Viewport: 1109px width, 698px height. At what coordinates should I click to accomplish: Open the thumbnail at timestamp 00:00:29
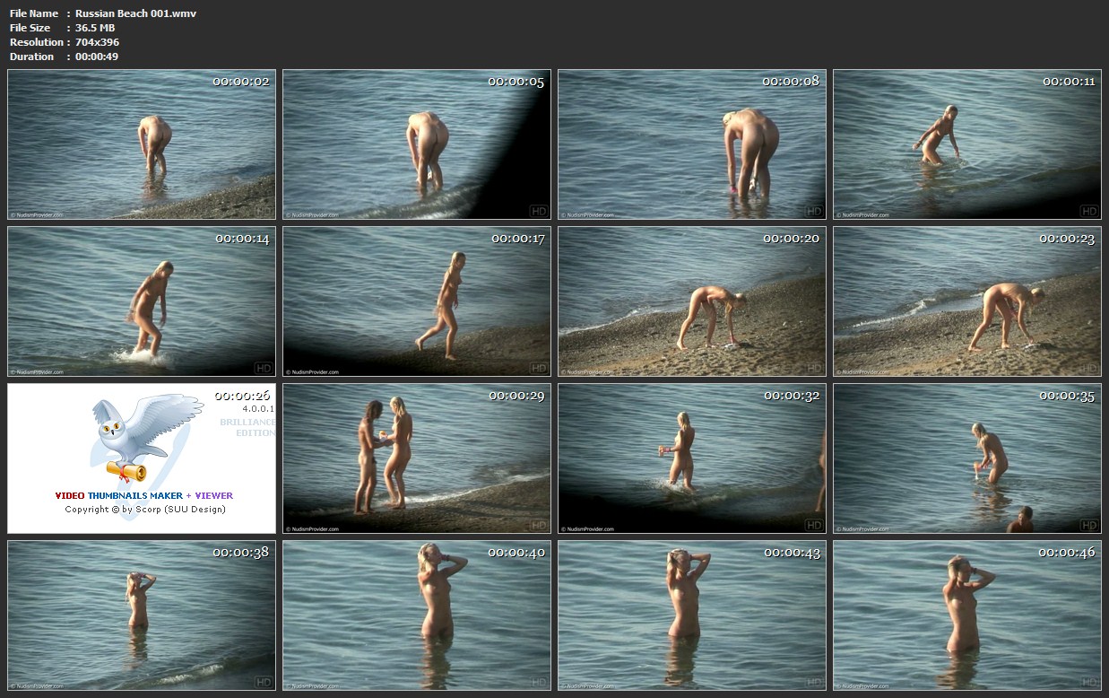[416, 458]
